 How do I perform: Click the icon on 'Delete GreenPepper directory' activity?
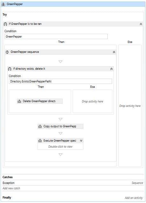point(19,101)
